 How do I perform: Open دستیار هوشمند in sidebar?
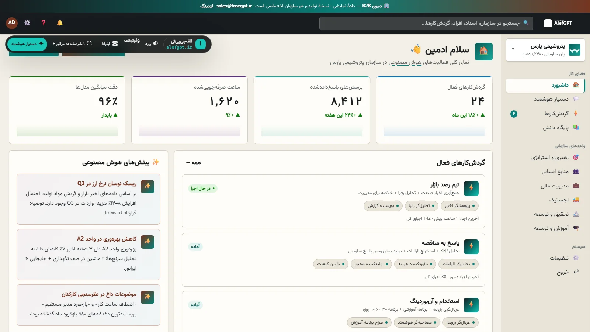[545, 99]
